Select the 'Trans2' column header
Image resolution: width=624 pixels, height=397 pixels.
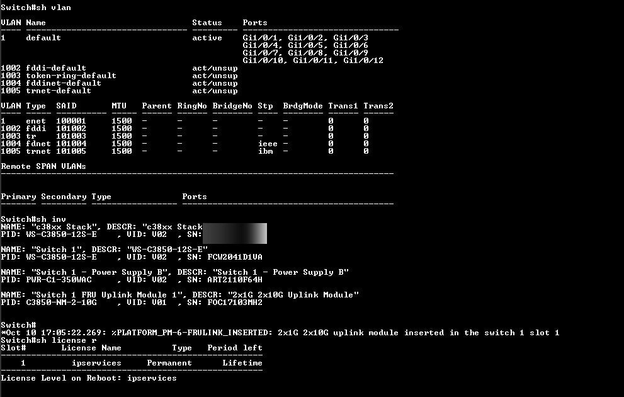point(378,106)
